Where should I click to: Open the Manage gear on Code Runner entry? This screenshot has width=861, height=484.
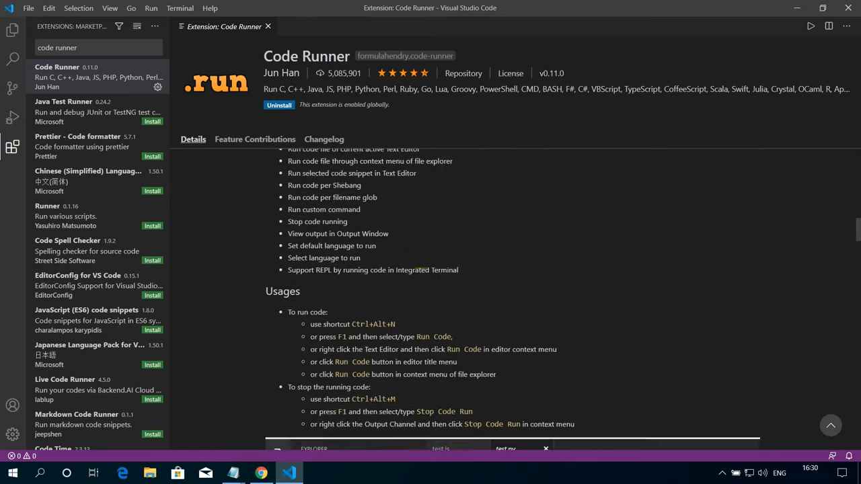157,87
